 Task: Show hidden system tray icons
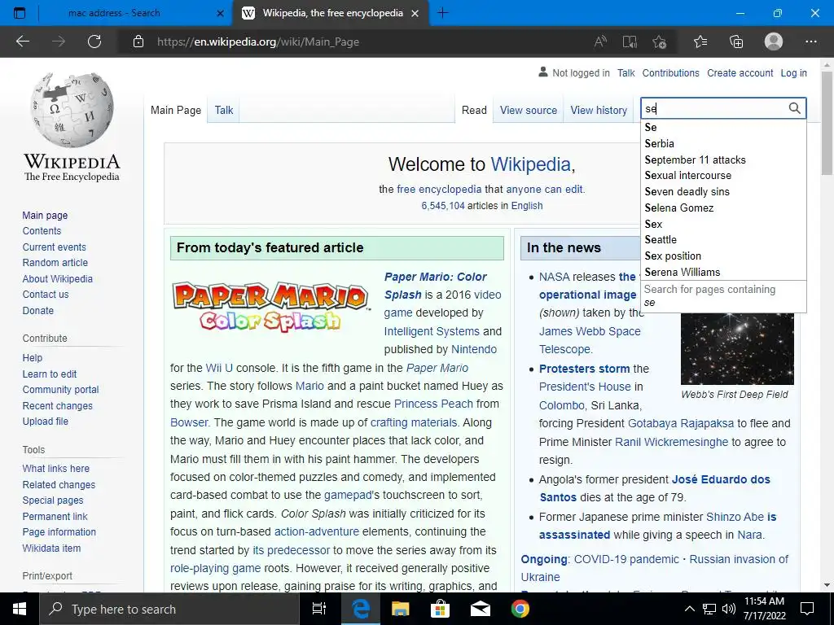pos(689,609)
